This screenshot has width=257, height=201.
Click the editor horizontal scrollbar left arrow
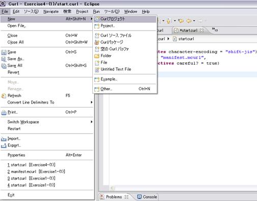pos(112,188)
